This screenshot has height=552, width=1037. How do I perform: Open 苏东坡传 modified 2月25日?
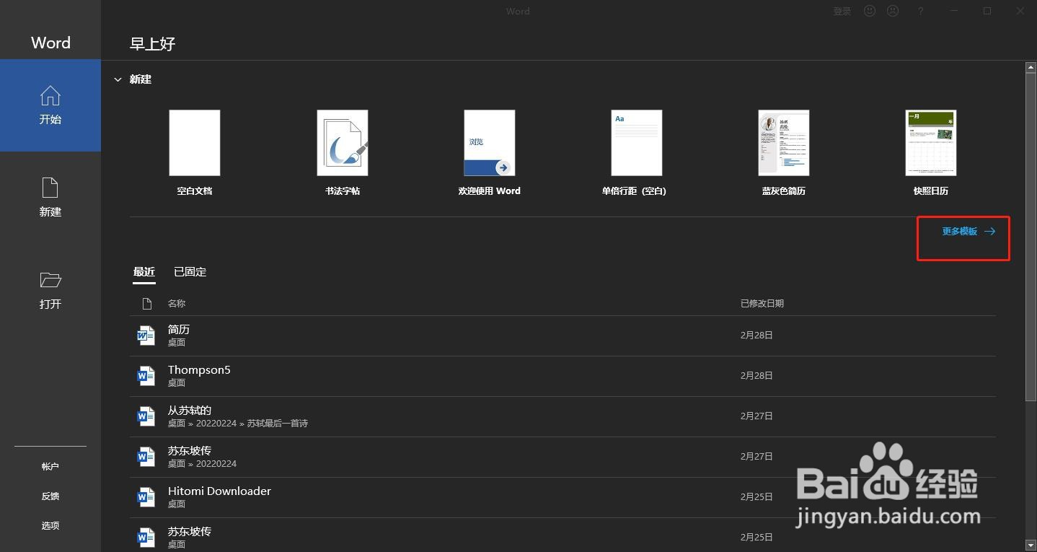[562, 535]
